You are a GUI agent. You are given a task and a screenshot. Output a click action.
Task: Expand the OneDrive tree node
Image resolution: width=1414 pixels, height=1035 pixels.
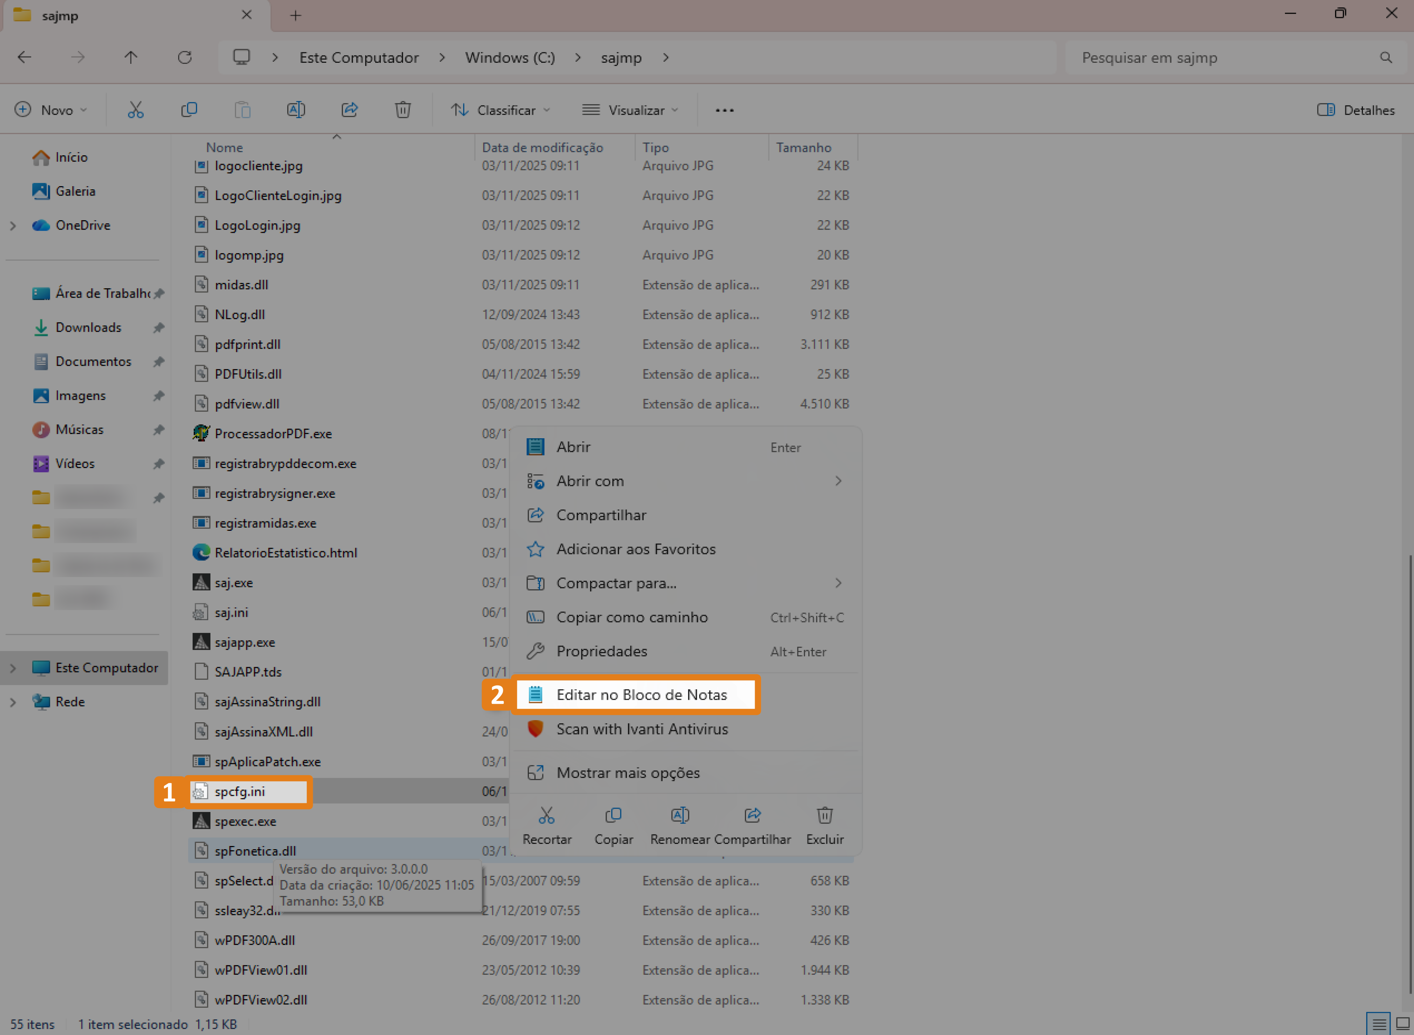point(13,225)
